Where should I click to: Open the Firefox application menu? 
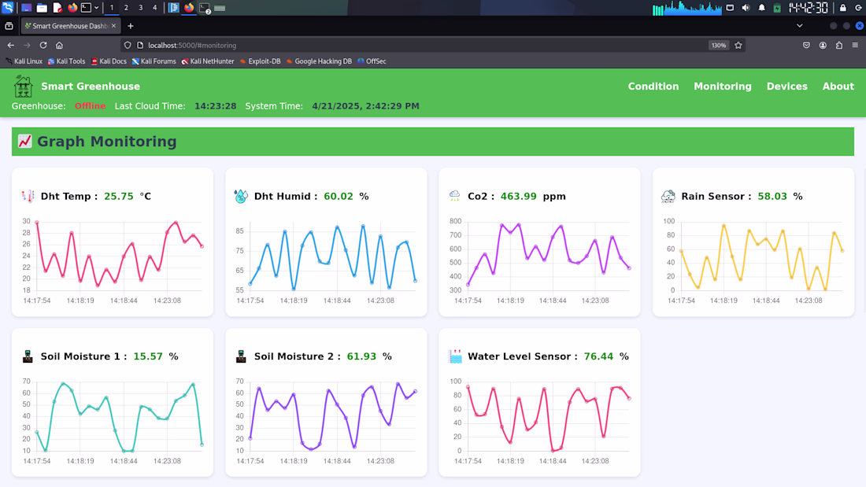click(855, 46)
